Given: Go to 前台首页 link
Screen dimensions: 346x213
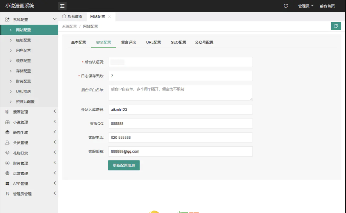Looking at the screenshot, I should pos(327,6).
